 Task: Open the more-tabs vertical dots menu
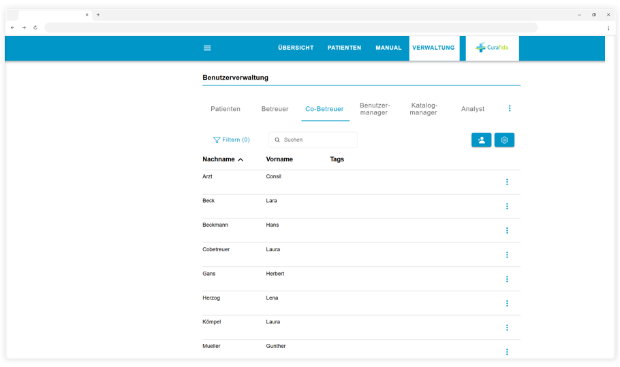pos(510,108)
